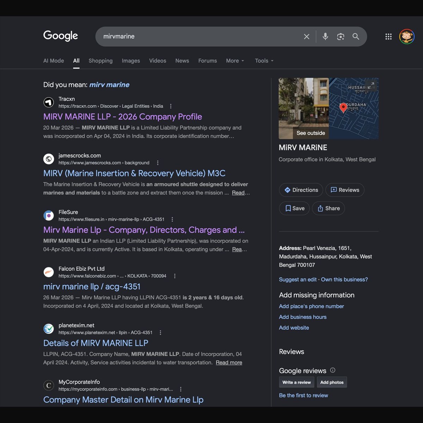
Task: Click Add photos button
Action: [332, 382]
